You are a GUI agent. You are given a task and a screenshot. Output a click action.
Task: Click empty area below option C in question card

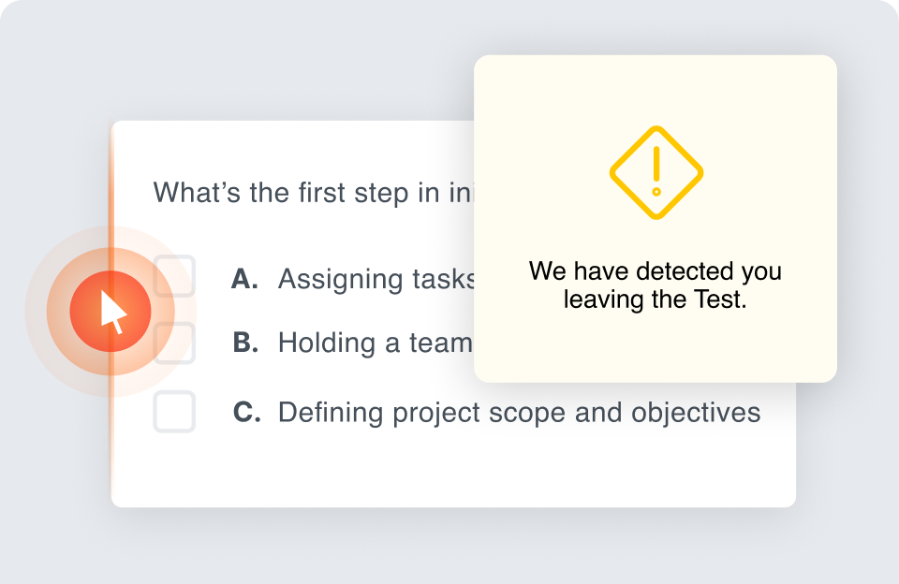[449, 468]
